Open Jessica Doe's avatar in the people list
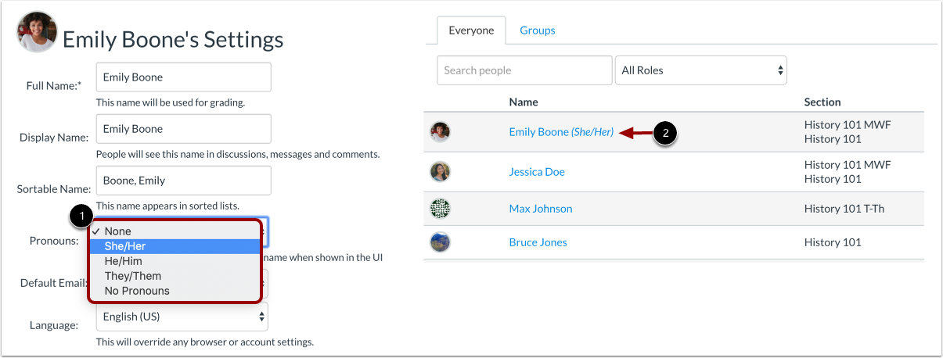 [x=441, y=172]
